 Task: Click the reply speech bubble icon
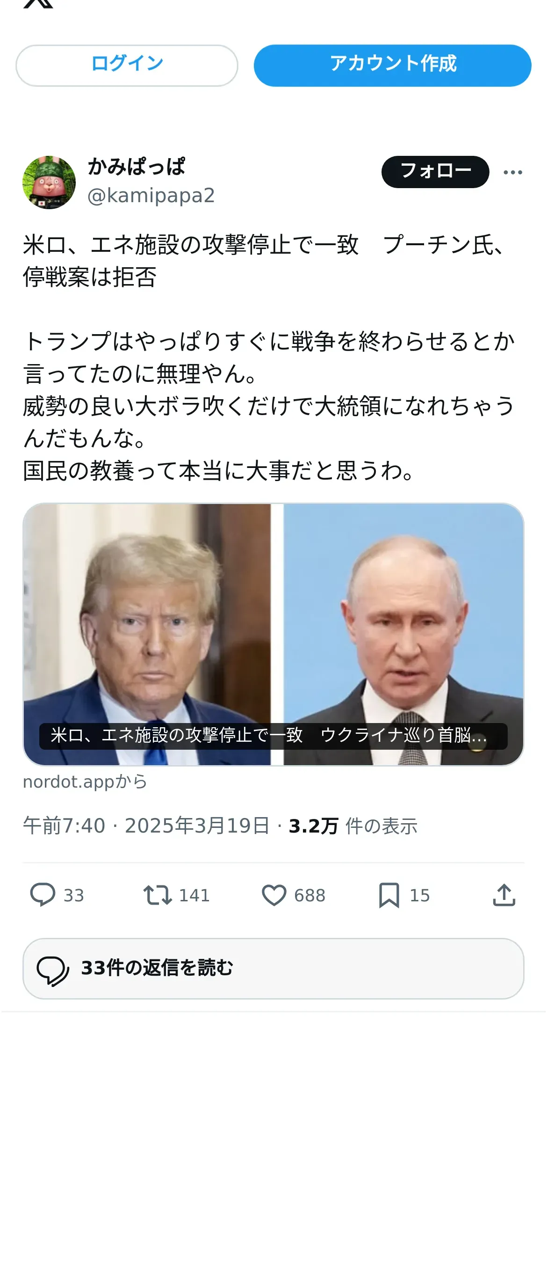(x=43, y=895)
